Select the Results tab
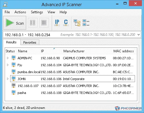The height and width of the screenshot is (113, 144). tap(11, 42)
